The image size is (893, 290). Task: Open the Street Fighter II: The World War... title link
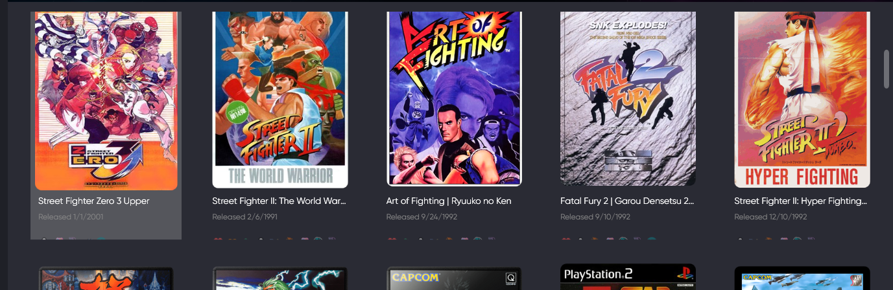point(280,201)
